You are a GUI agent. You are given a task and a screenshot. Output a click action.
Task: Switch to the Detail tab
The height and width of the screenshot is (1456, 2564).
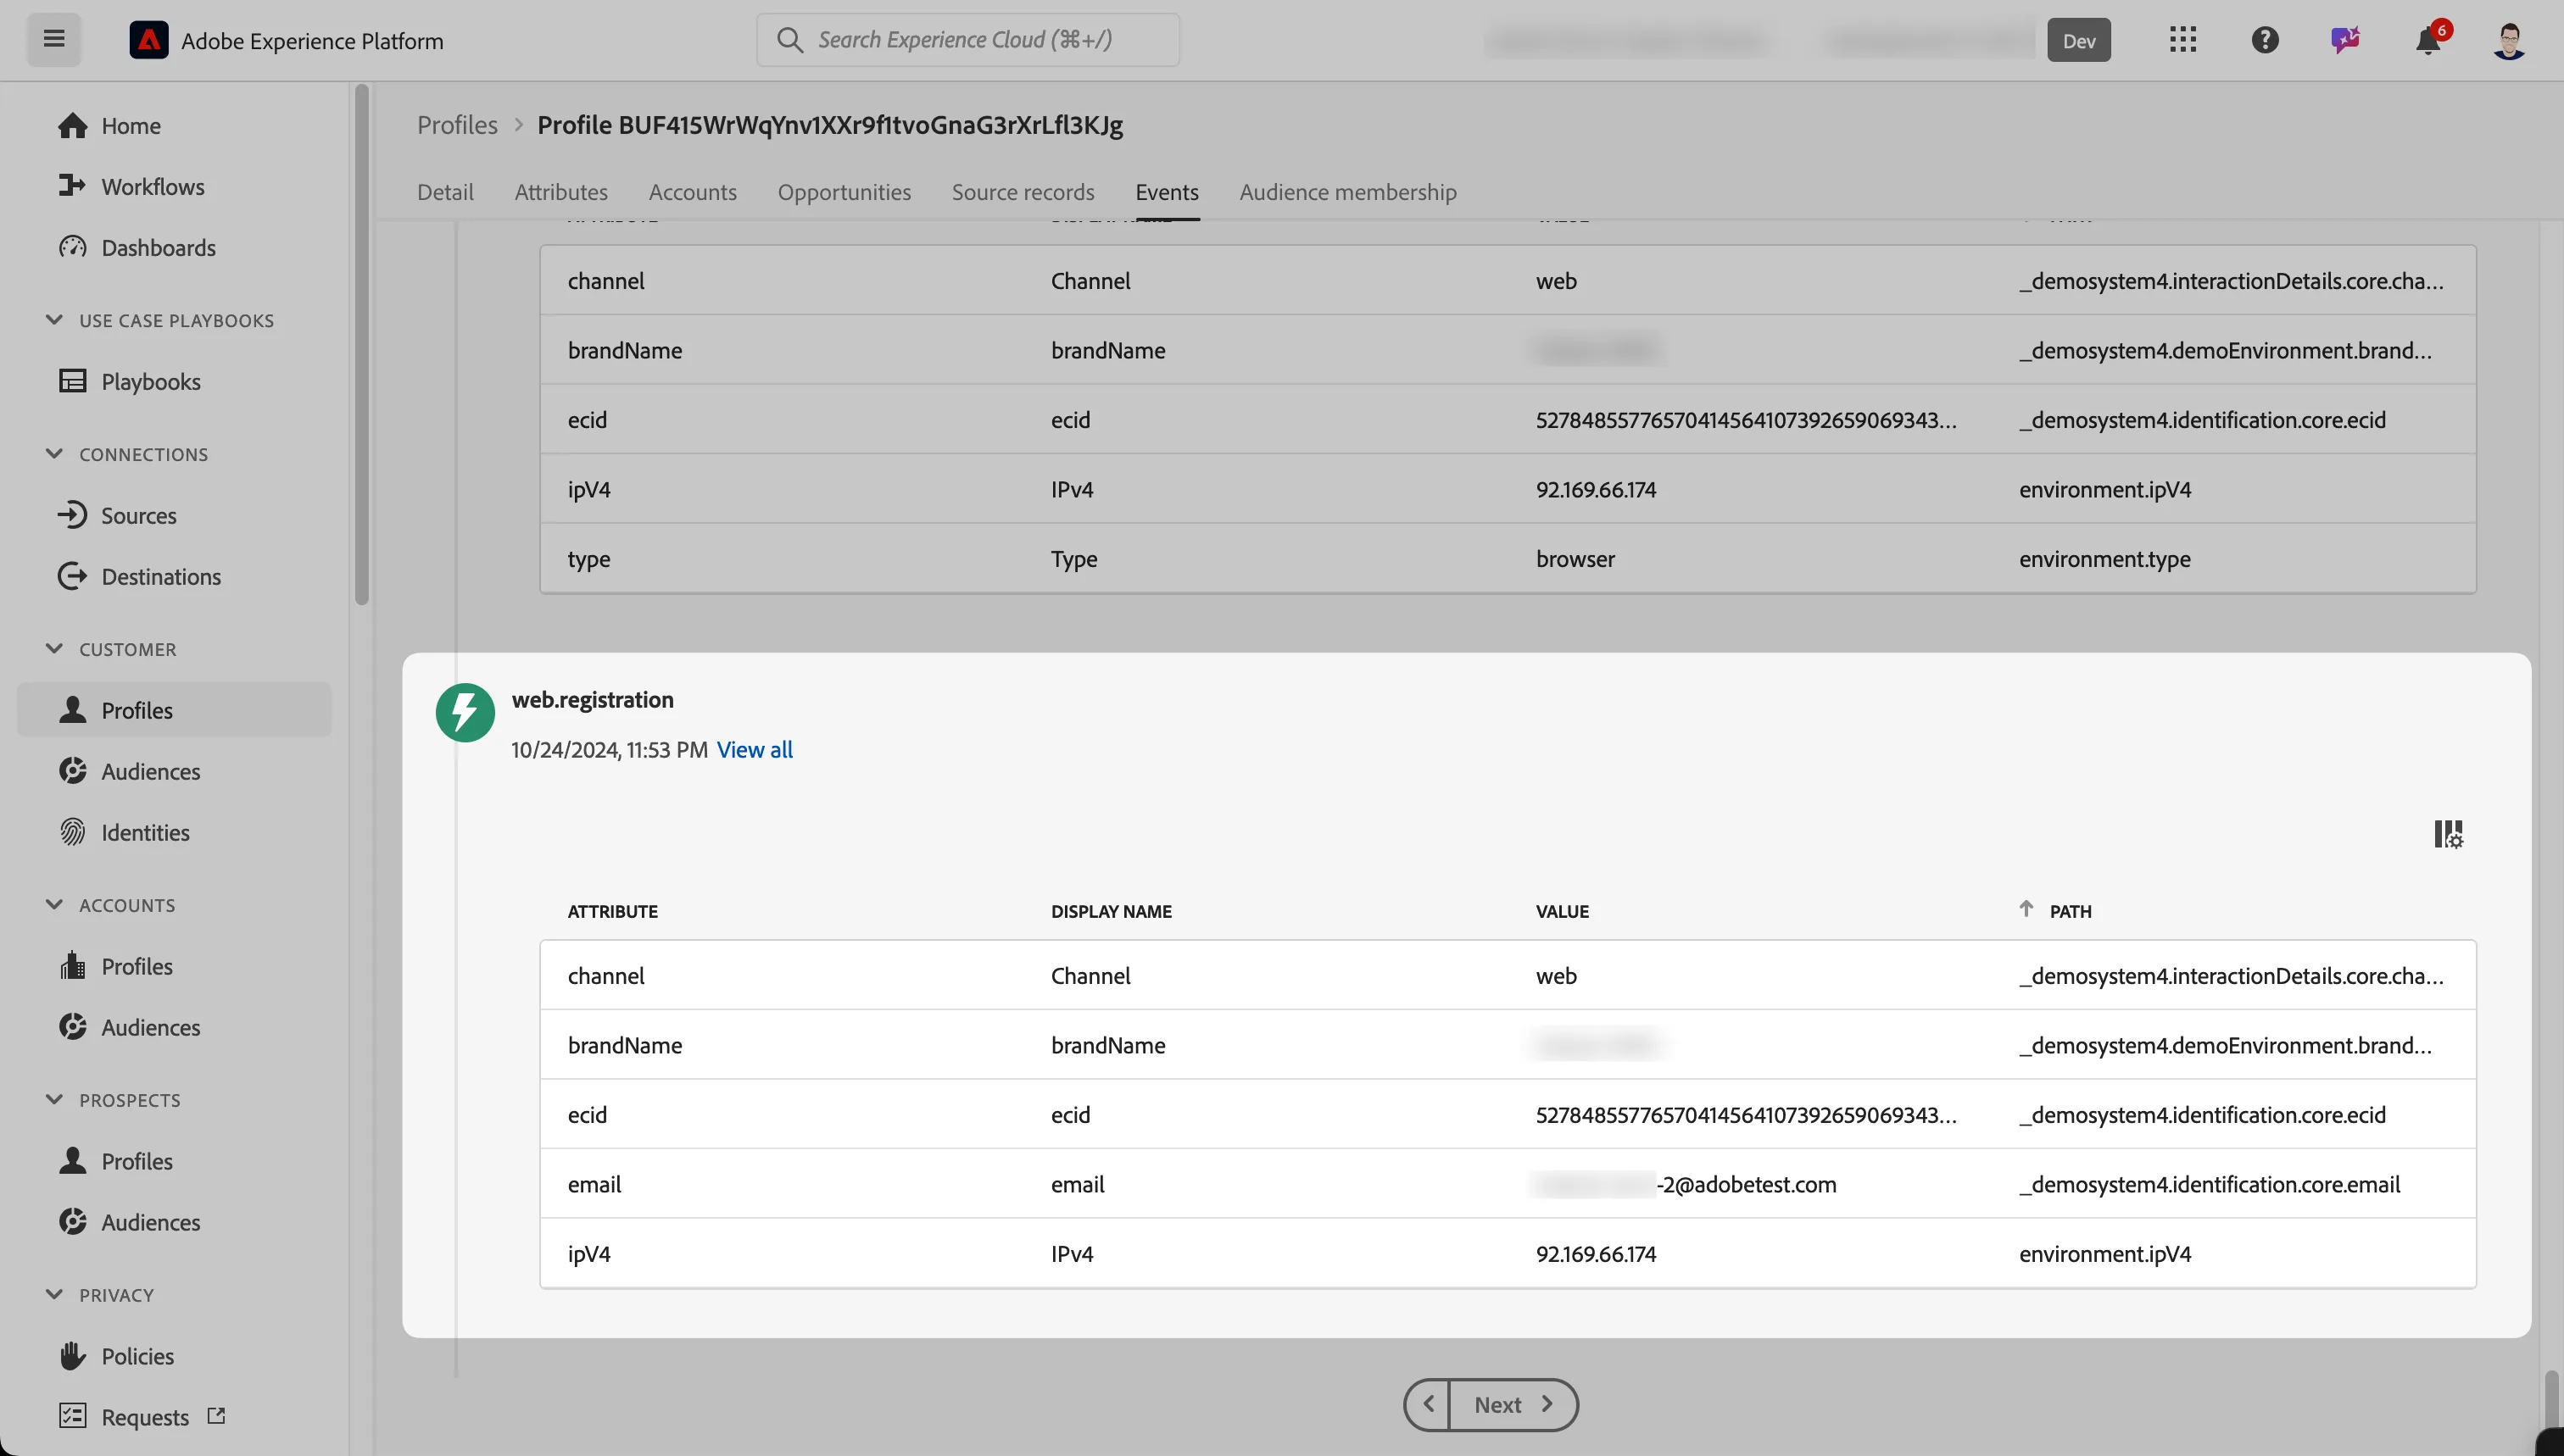[445, 192]
